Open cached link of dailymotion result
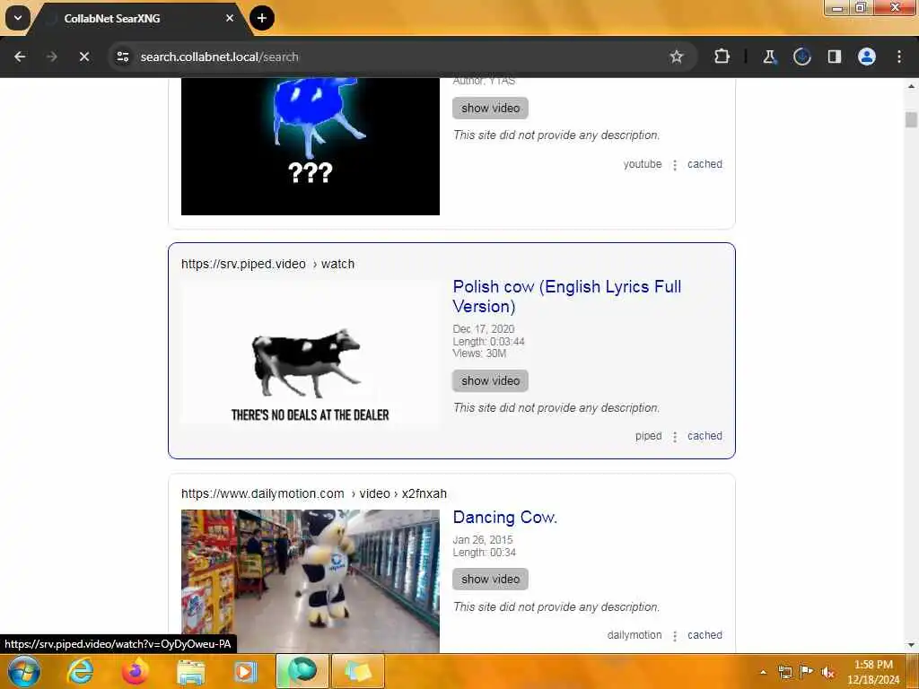Viewport: 919px width, 689px height. pyautogui.click(x=705, y=635)
